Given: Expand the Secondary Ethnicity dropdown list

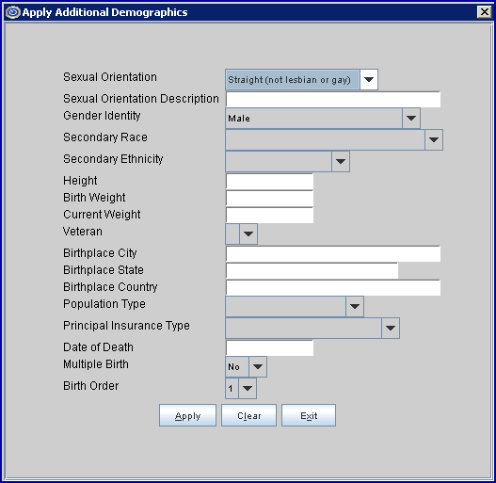Looking at the screenshot, I should pyautogui.click(x=341, y=161).
